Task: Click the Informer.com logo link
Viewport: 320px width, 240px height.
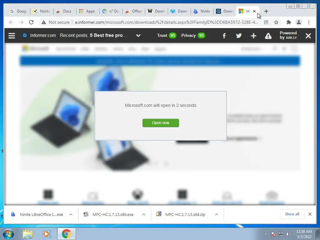Action: point(39,35)
